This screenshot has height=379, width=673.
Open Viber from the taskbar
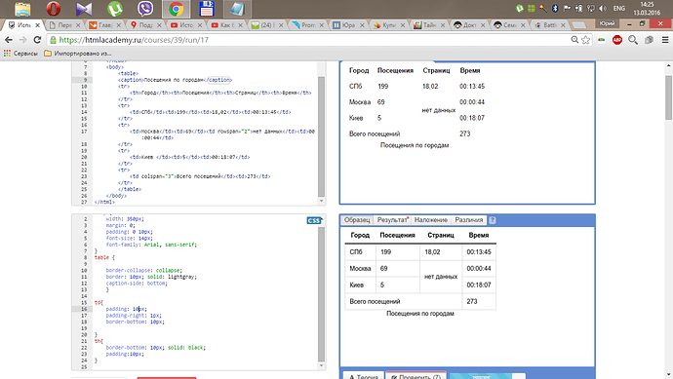click(x=145, y=9)
